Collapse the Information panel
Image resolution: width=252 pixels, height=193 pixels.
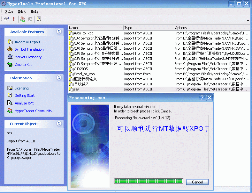pos(59,78)
